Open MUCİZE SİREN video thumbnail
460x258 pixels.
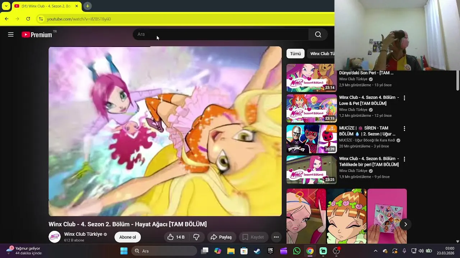point(312,139)
